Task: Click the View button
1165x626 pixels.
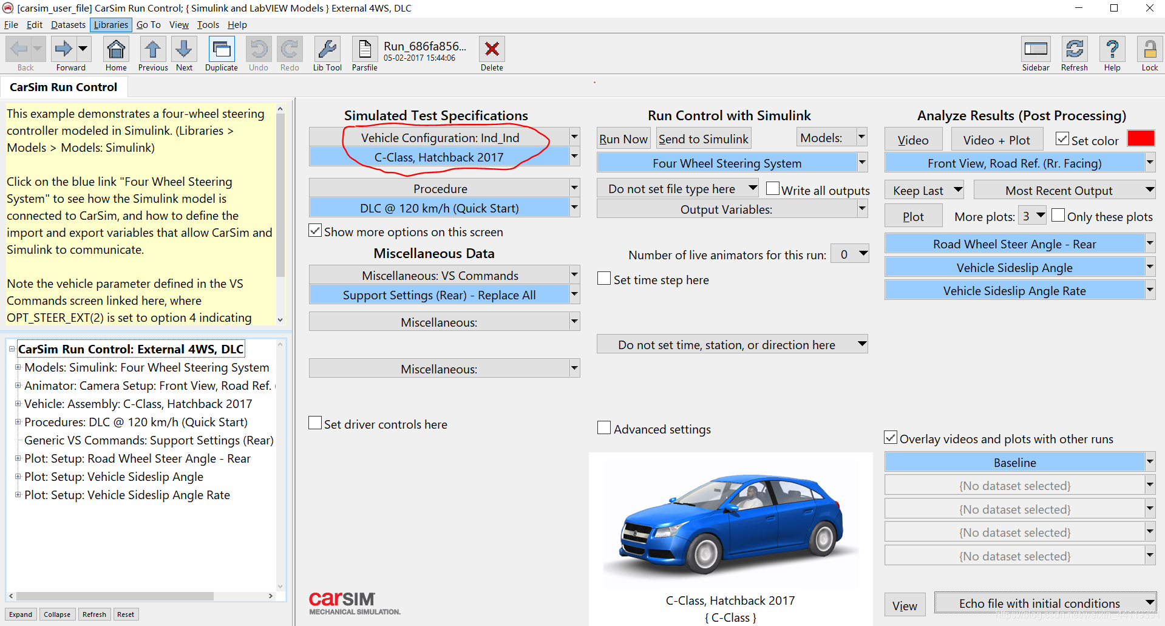Action: 905,605
